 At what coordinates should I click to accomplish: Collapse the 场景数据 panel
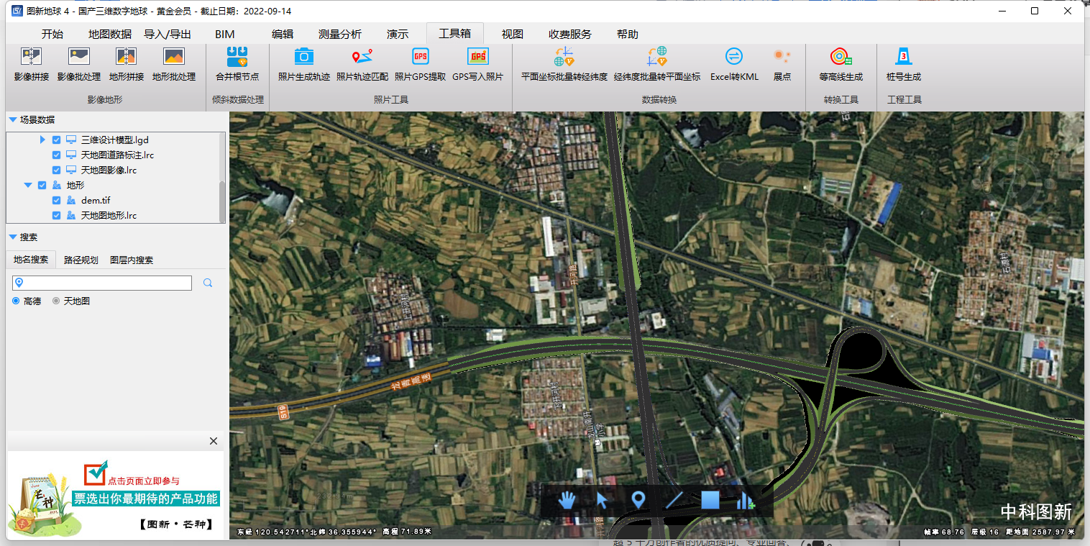tap(12, 120)
